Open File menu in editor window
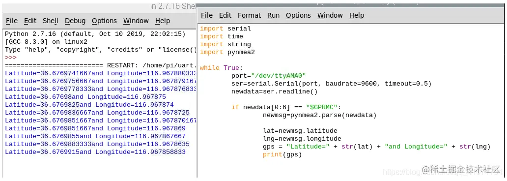 click(x=207, y=16)
